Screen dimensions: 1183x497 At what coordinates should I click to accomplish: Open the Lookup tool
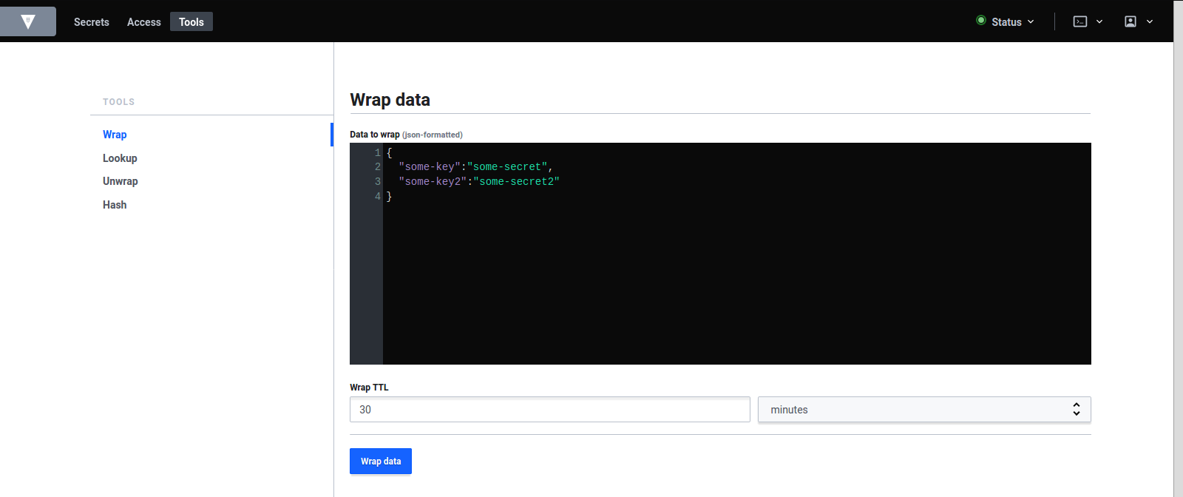coord(120,158)
